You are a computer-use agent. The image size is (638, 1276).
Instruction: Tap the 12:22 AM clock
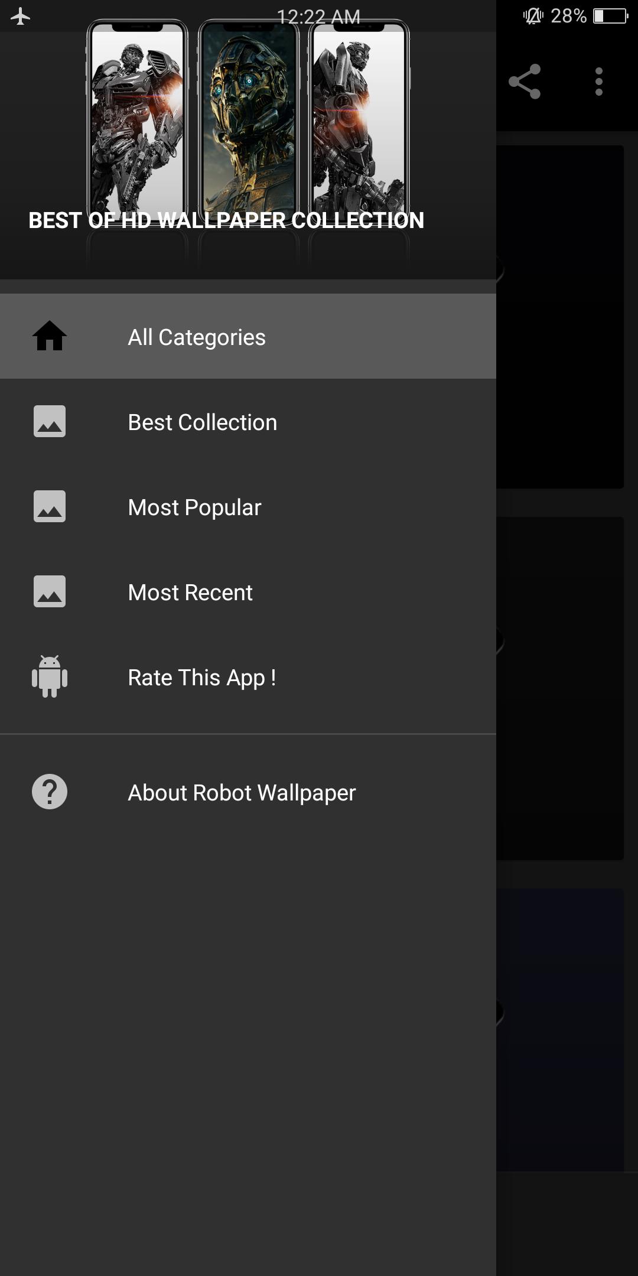pyautogui.click(x=318, y=17)
